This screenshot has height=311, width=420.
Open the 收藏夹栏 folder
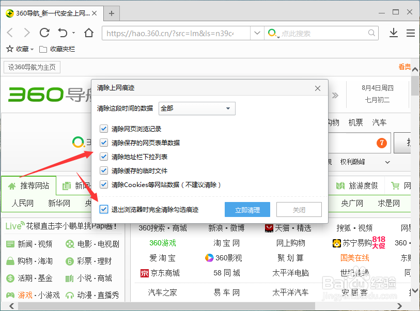pos(57,49)
